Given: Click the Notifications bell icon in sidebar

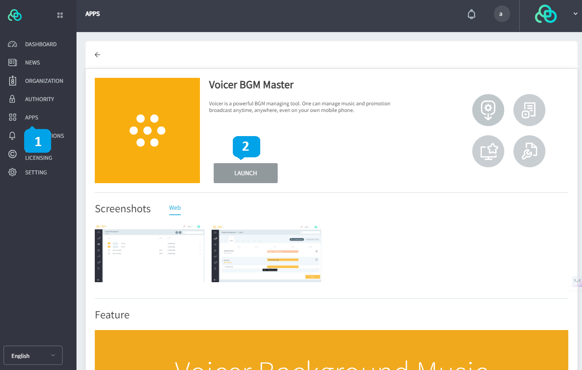Looking at the screenshot, I should point(12,136).
